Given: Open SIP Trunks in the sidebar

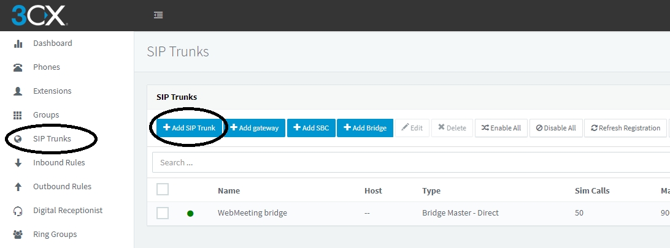Looking at the screenshot, I should (52, 139).
